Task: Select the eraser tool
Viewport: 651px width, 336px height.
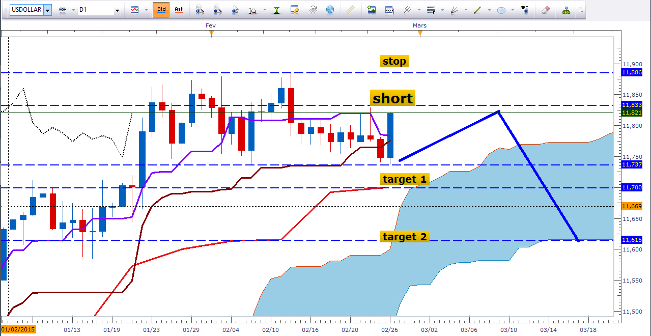Action: point(546,10)
